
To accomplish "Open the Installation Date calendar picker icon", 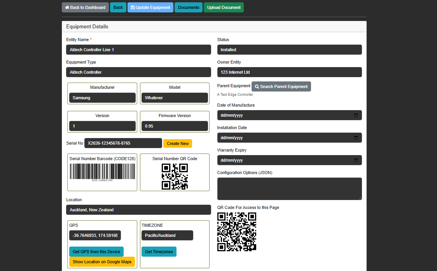I will 356,138.
